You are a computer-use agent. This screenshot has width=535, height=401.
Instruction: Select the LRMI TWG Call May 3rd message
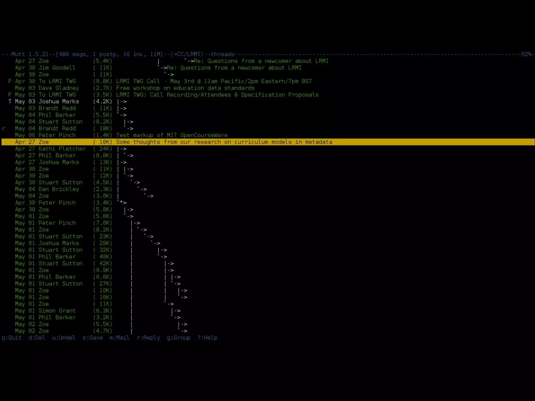pyautogui.click(x=214, y=81)
